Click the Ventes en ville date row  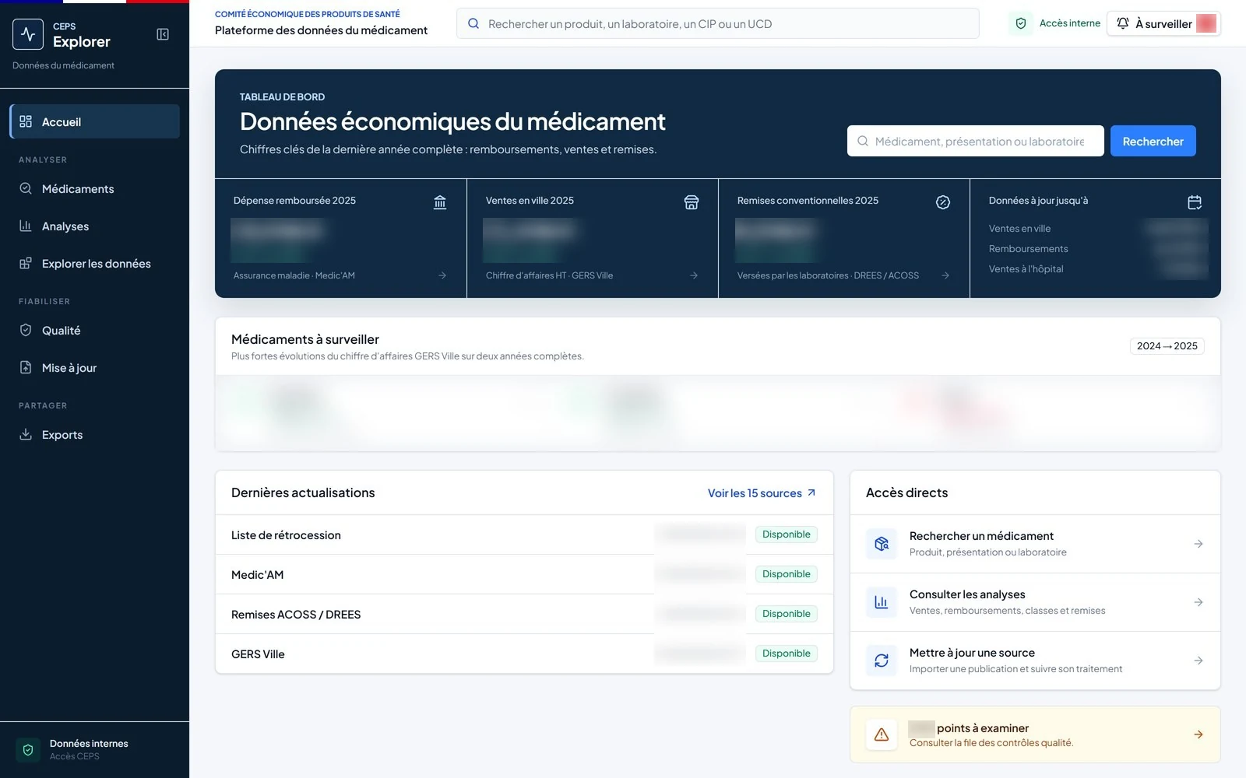(x=1097, y=228)
